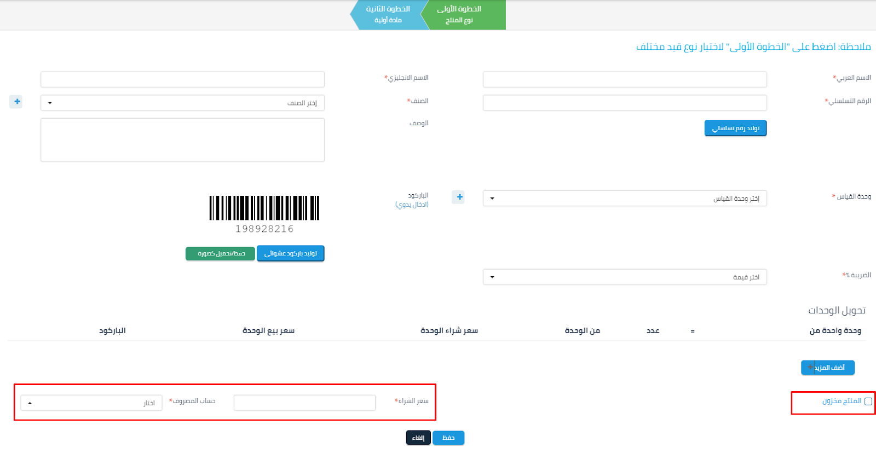Image resolution: width=876 pixels, height=454 pixels.
Task: Cancel the form with 'إلغاء' button
Action: 418,438
